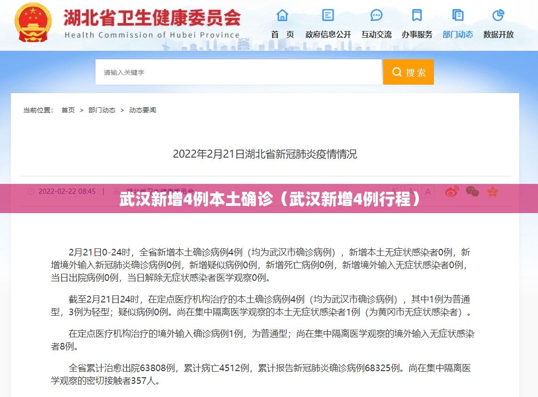Click the 政府信息公开 document icon

(x=328, y=15)
